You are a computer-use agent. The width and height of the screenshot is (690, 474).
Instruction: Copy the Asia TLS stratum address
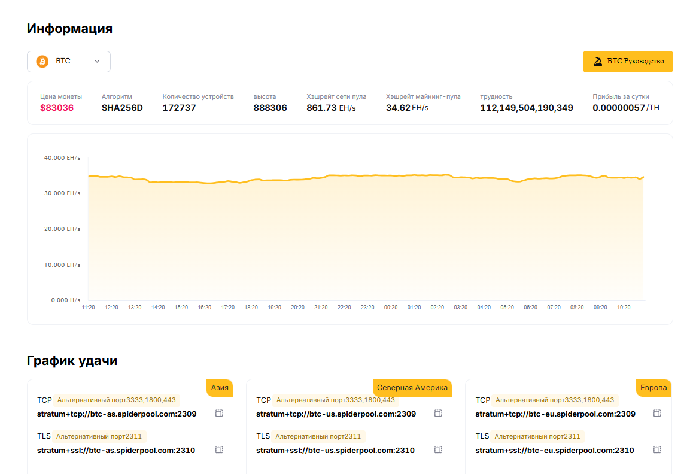(x=219, y=449)
